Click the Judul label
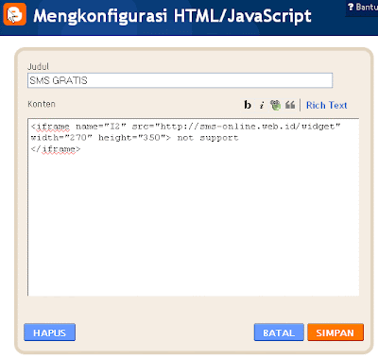 (x=38, y=66)
